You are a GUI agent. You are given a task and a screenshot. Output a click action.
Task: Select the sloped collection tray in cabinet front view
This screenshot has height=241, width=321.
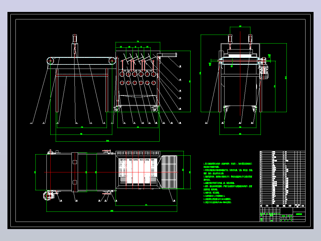(138, 96)
